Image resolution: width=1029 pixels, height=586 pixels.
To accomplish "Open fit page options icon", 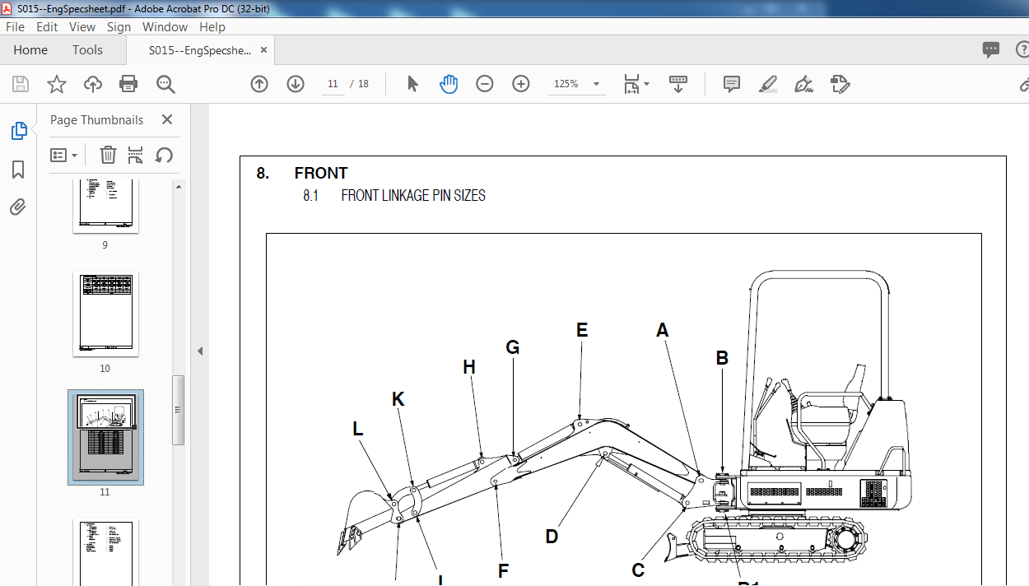I will (x=636, y=84).
